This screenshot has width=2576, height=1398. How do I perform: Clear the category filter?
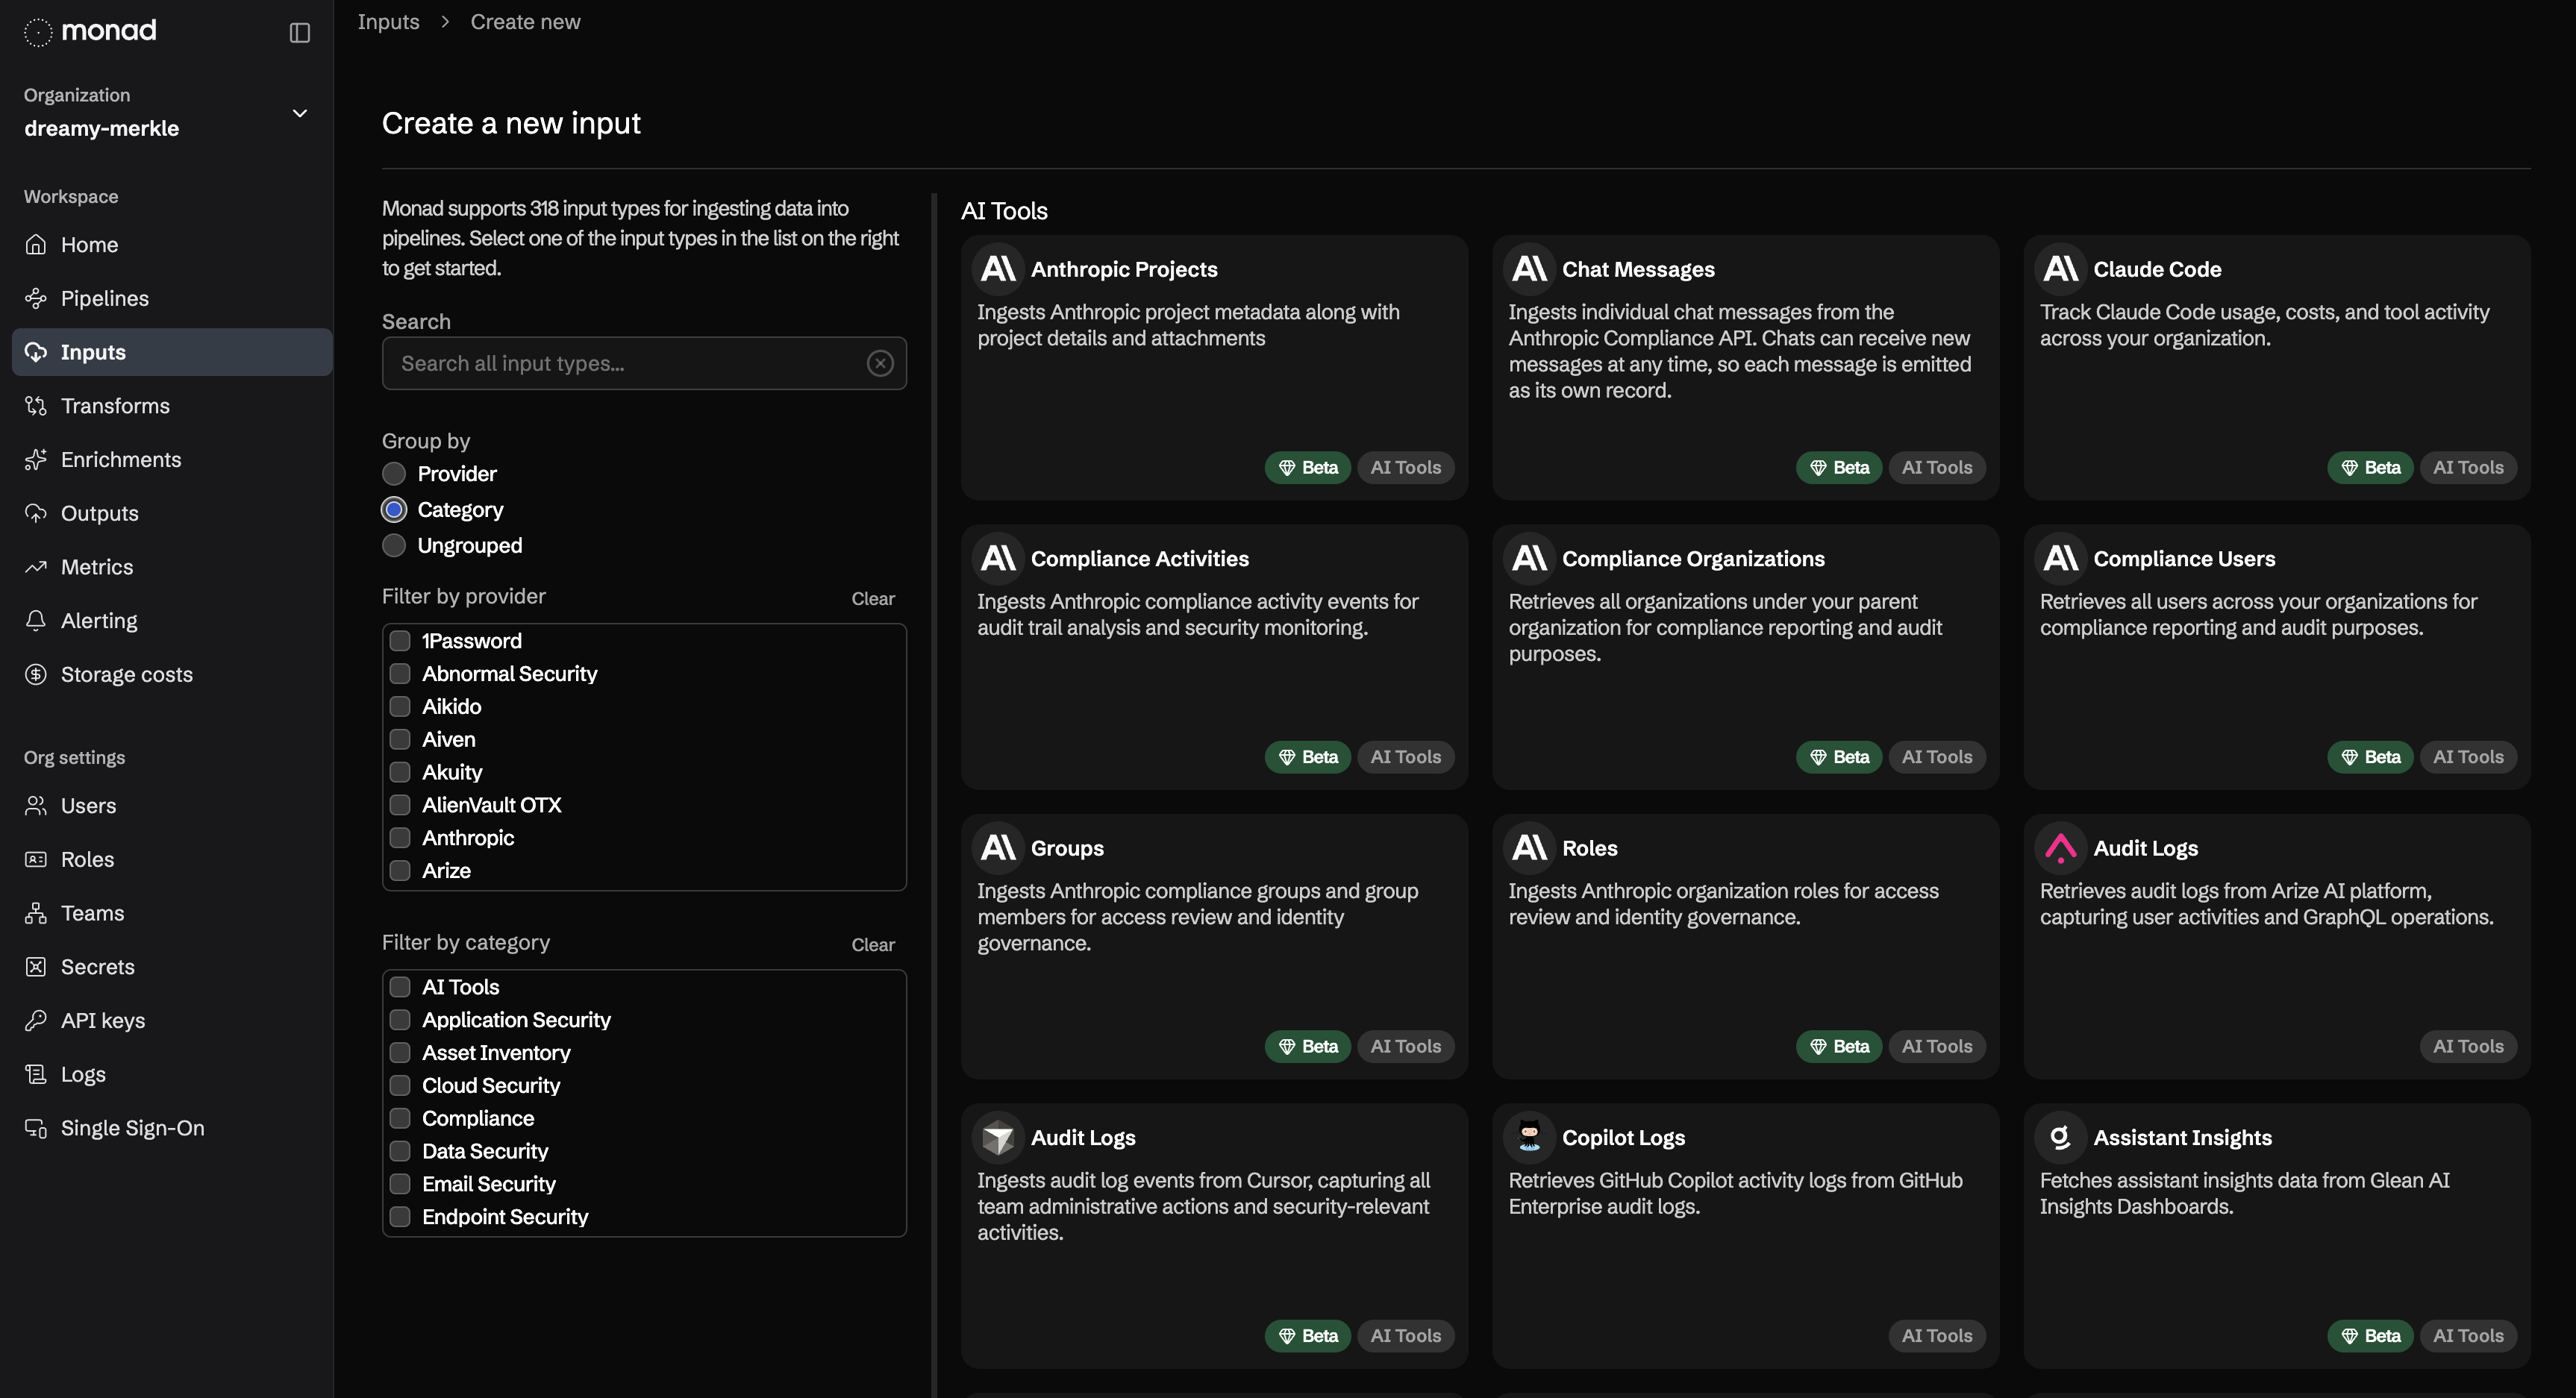[x=873, y=944]
